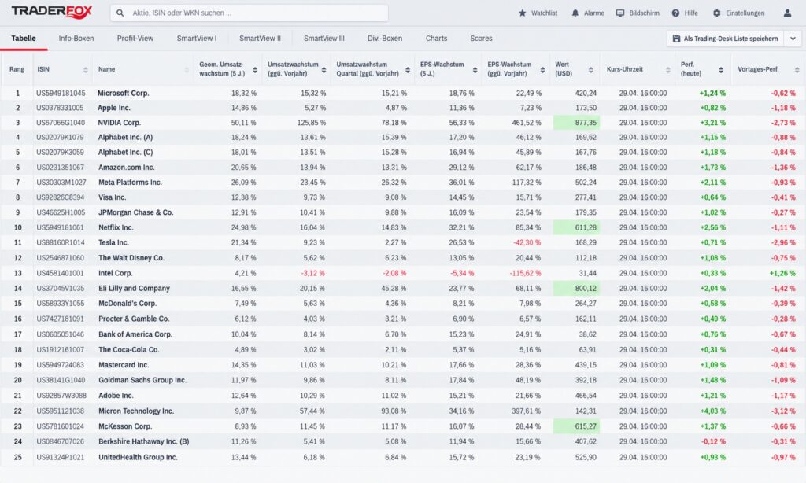Select Eli Lilly and Company name
The height and width of the screenshot is (483, 806).
coord(134,289)
